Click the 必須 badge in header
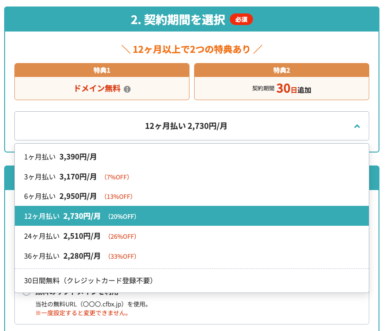Screen dimensions: 385x331 point(241,19)
